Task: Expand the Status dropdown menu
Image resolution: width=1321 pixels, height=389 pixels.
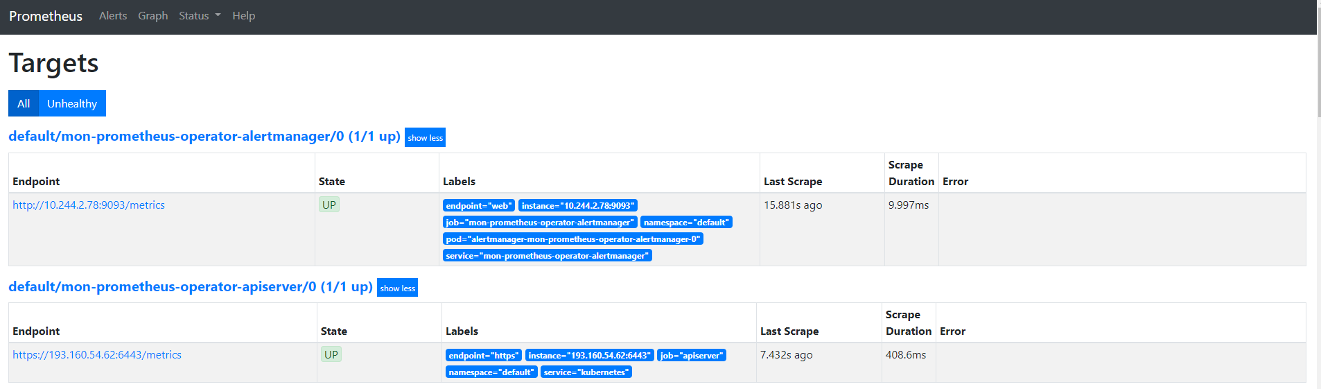Action: 200,15
